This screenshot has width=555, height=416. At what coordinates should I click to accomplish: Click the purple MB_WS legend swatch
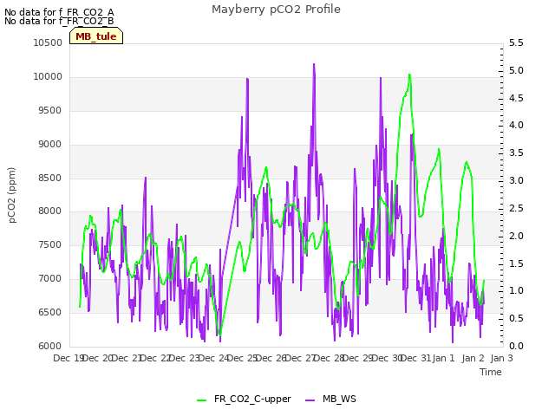coord(310,400)
